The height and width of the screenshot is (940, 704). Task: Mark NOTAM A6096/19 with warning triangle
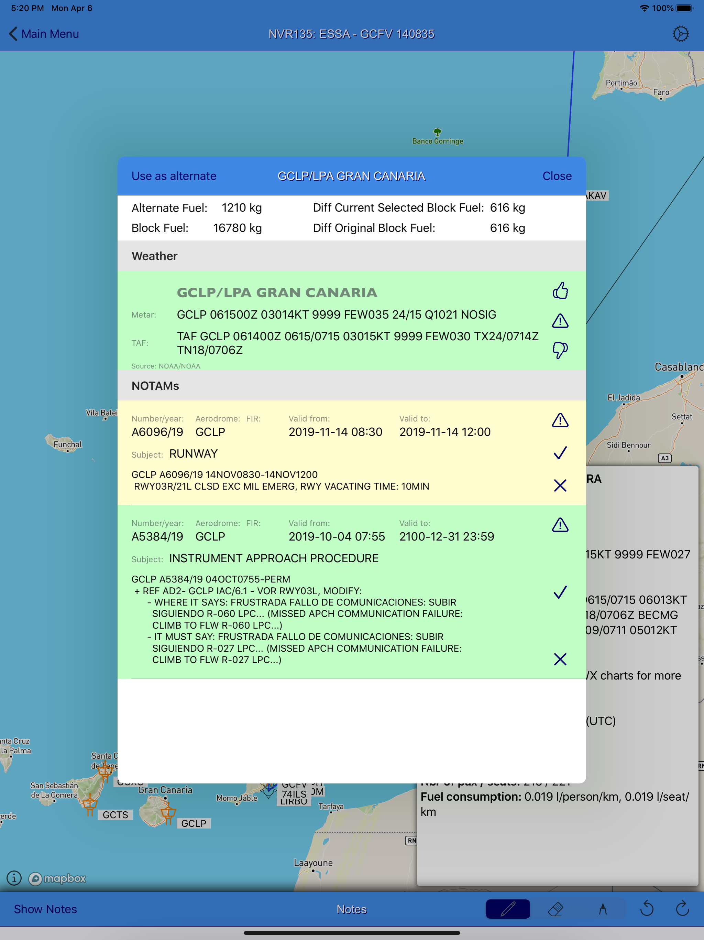coord(560,420)
